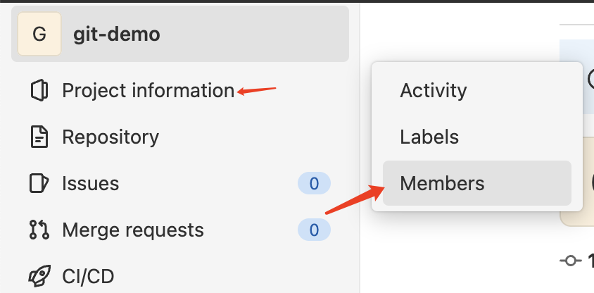Click the commits icon below the flyout
Image resolution: width=594 pixels, height=293 pixels.
(x=569, y=261)
